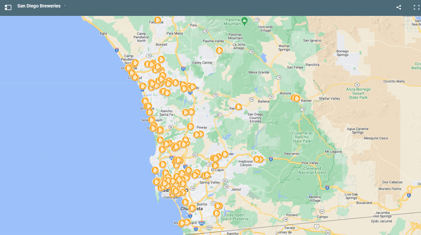Click the brewery marker covering Ramona
This screenshot has height=235, width=421.
coord(238,107)
